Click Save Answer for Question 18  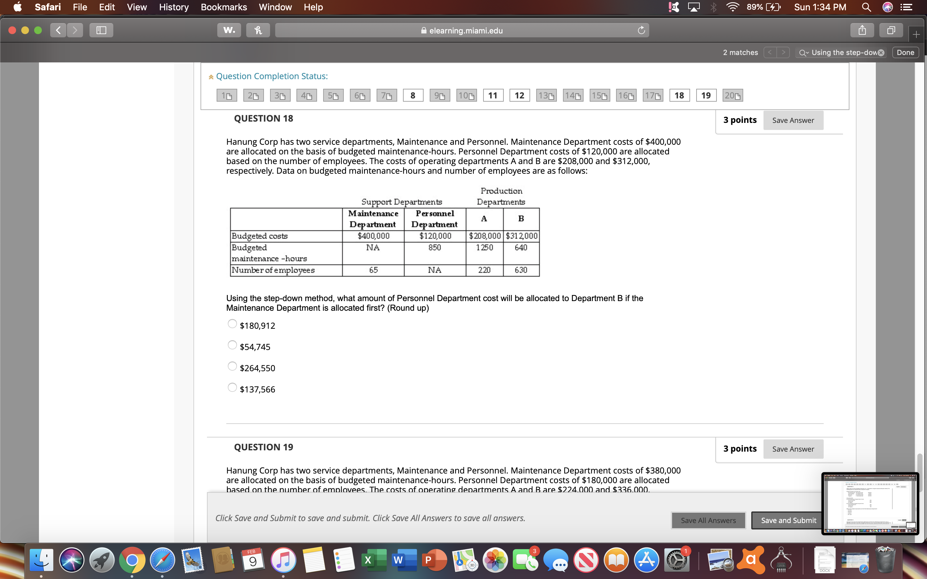[793, 120]
